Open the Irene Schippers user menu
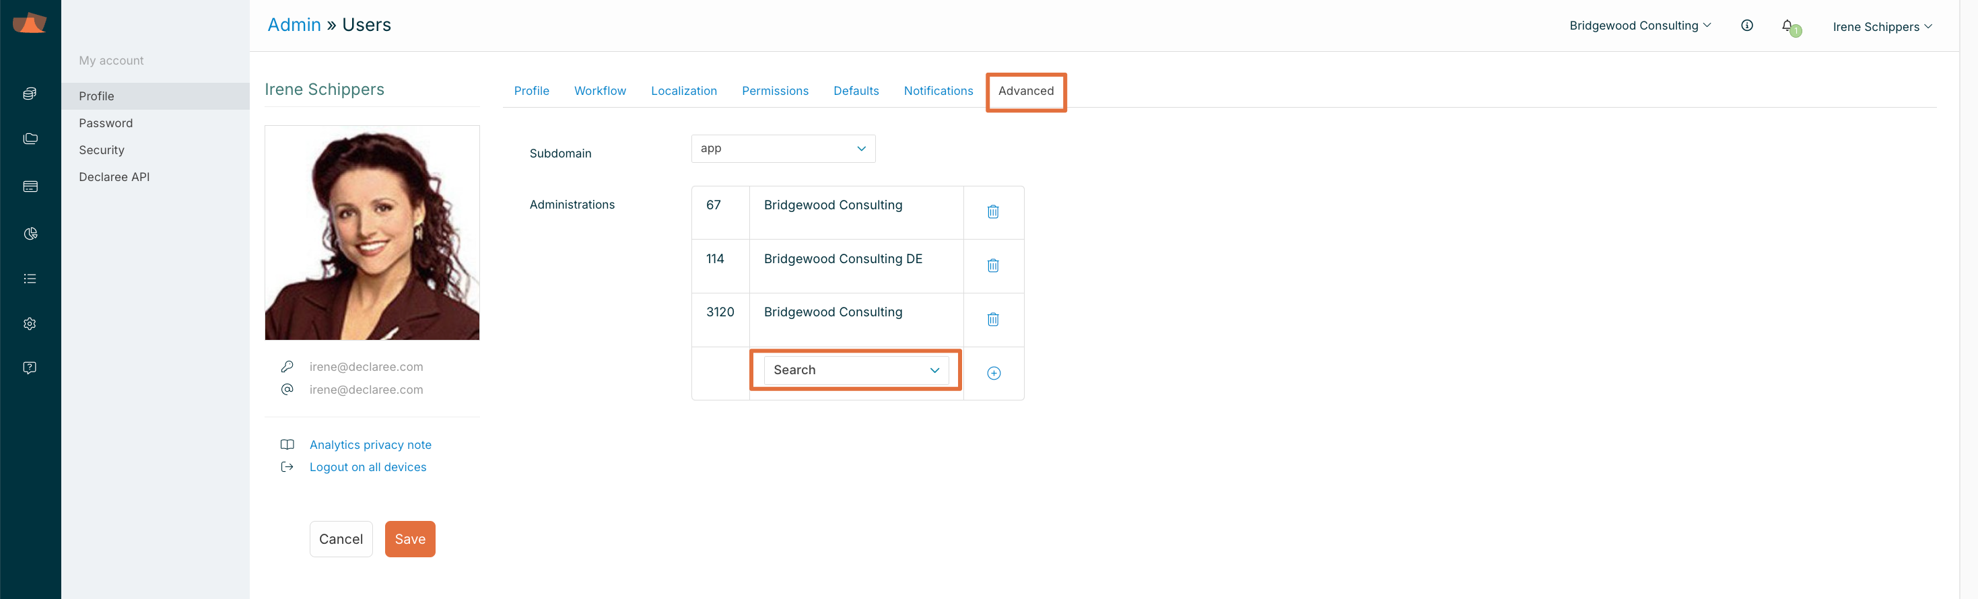Viewport: 1978px width, 599px height. coord(1881,27)
